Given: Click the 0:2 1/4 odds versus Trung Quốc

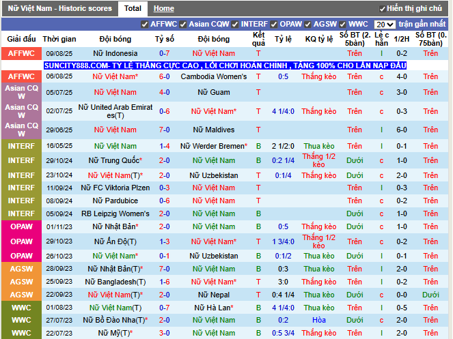Looking at the screenshot, I should pyautogui.click(x=283, y=160).
